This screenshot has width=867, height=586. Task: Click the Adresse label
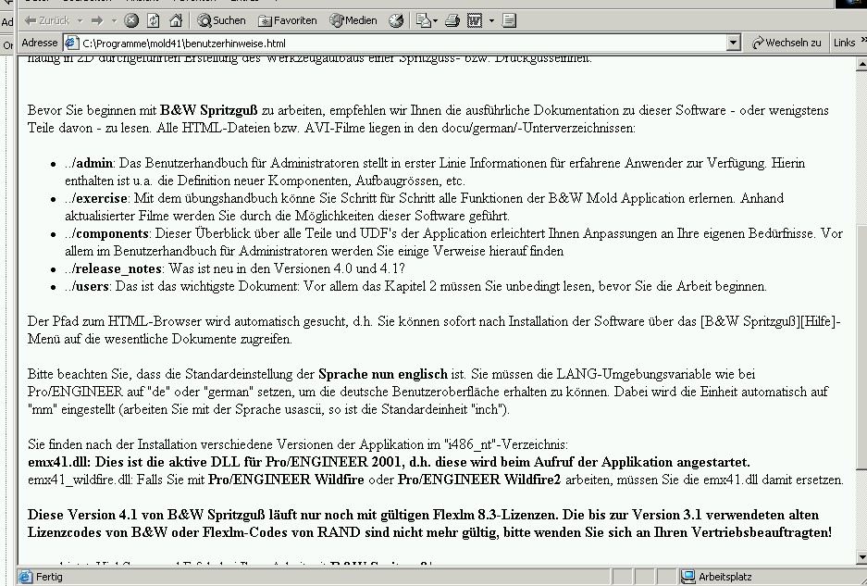pos(39,43)
